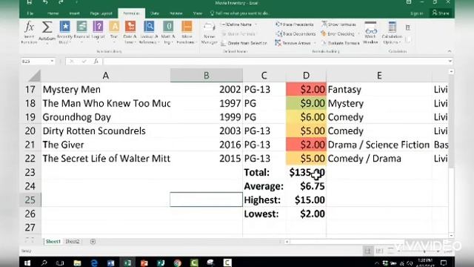Click Trace Dependents
Screen dimensions: 474x267
(x=296, y=34)
